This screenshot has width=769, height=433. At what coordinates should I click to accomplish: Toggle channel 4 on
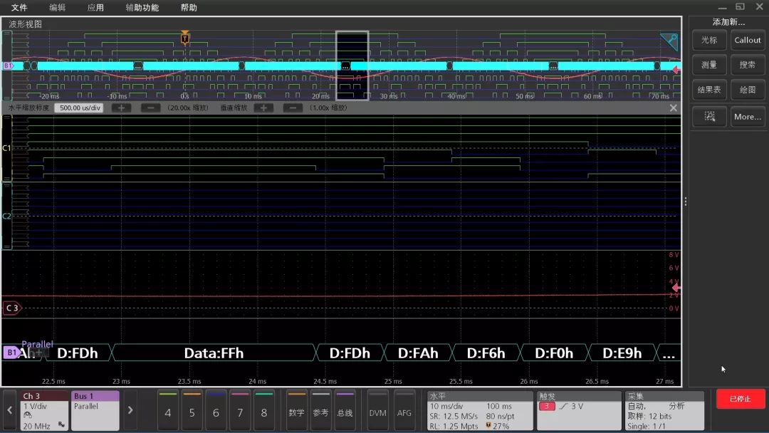tap(168, 410)
